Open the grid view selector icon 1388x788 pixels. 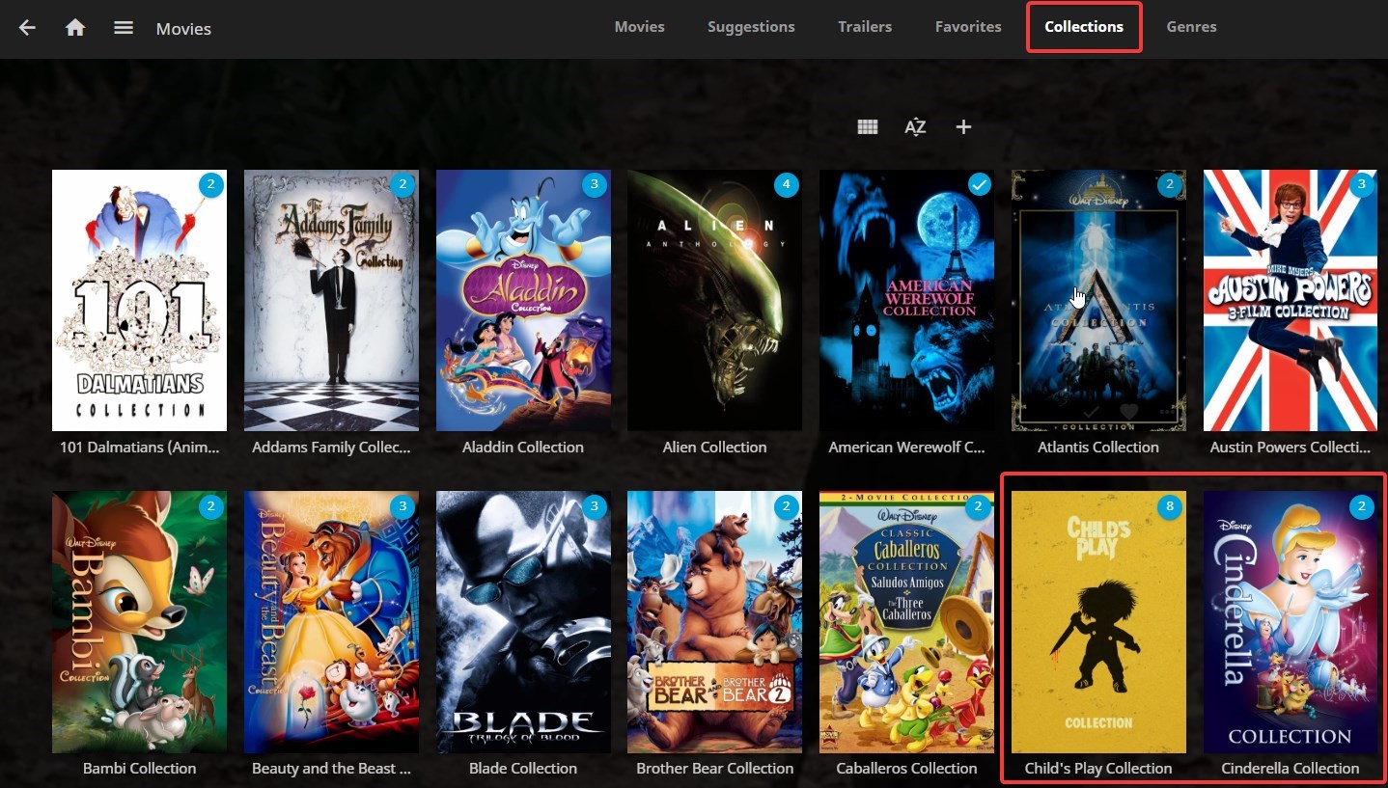pyautogui.click(x=867, y=125)
